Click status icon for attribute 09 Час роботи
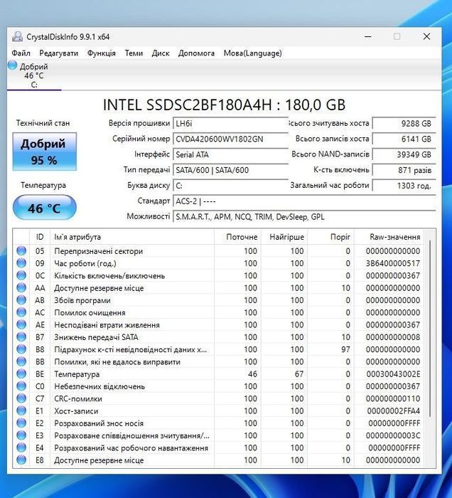Screen dimensions: 452x498 point(21,263)
